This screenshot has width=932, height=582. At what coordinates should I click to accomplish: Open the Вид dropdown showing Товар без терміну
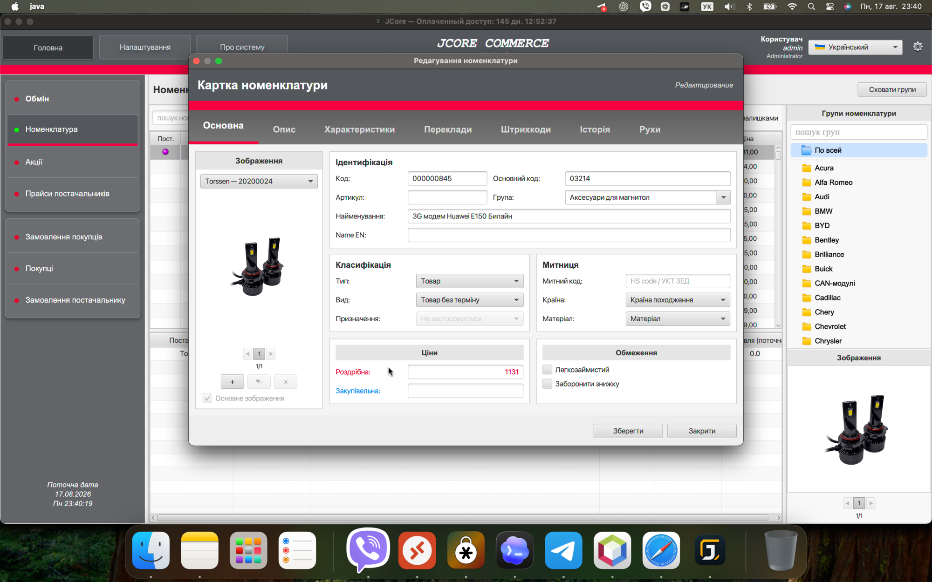coord(470,300)
